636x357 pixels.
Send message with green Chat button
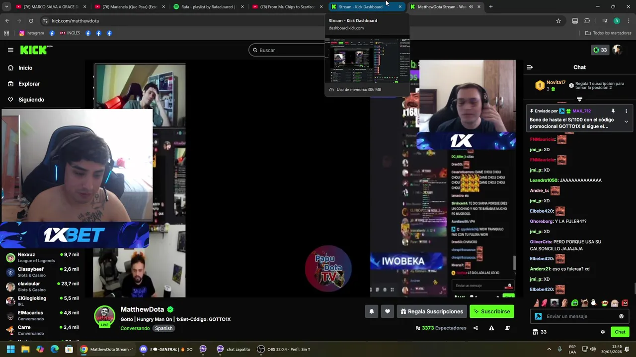pos(620,332)
